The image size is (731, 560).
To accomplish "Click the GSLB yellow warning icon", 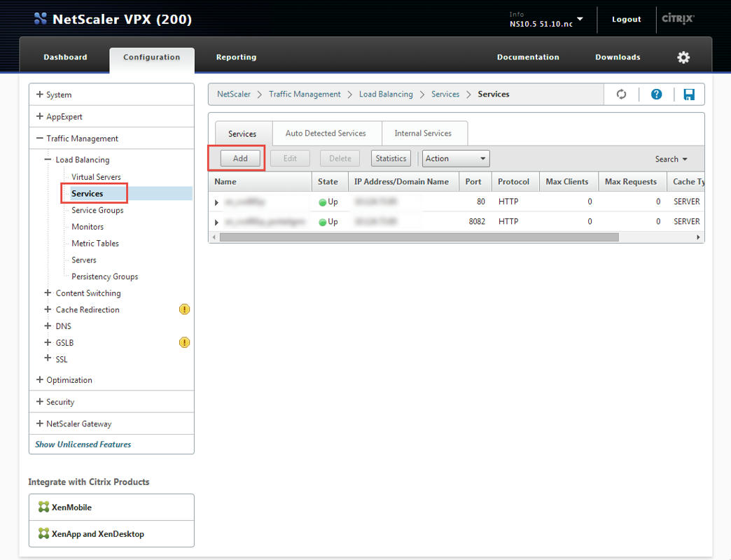I will (x=184, y=342).
